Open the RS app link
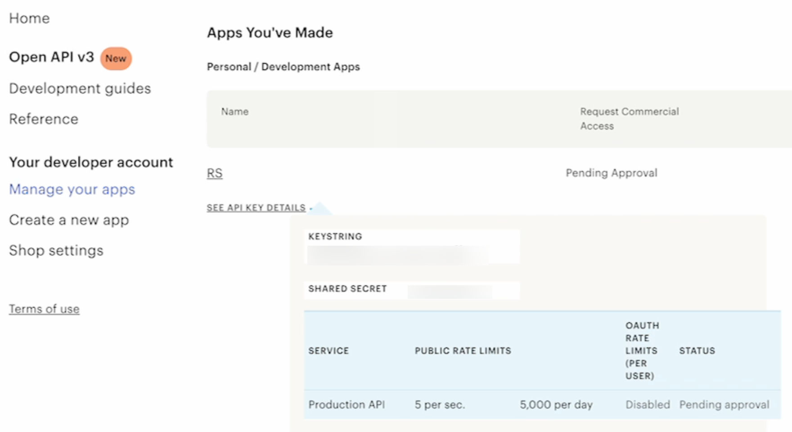Image resolution: width=792 pixels, height=432 pixels. coord(215,173)
